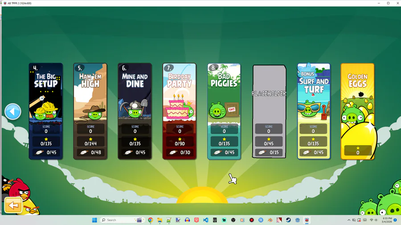401x225 pixels.
Task: Open the Ham 'Em High episode card
Action: pyautogui.click(x=90, y=111)
